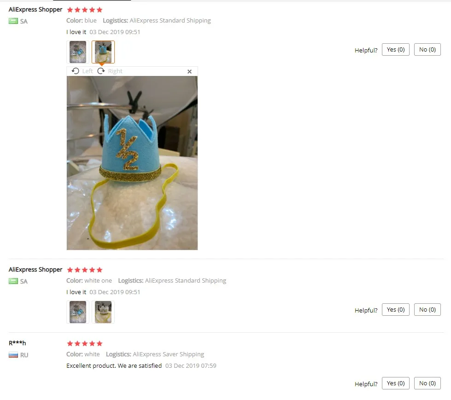Image resolution: width=451 pixels, height=400 pixels.
Task: Click the enlarged blue crown photo
Action: [132, 163]
